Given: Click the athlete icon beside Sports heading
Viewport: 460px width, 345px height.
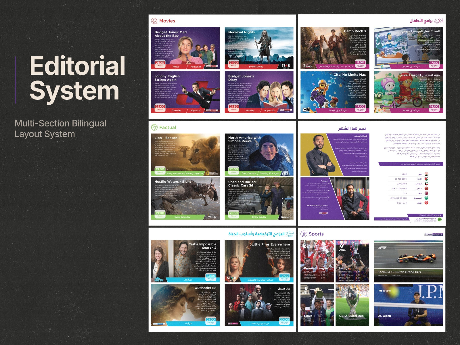Looking at the screenshot, I should (x=304, y=234).
